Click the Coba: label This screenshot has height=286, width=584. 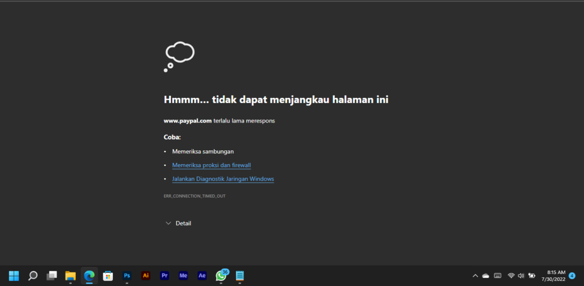coord(172,137)
